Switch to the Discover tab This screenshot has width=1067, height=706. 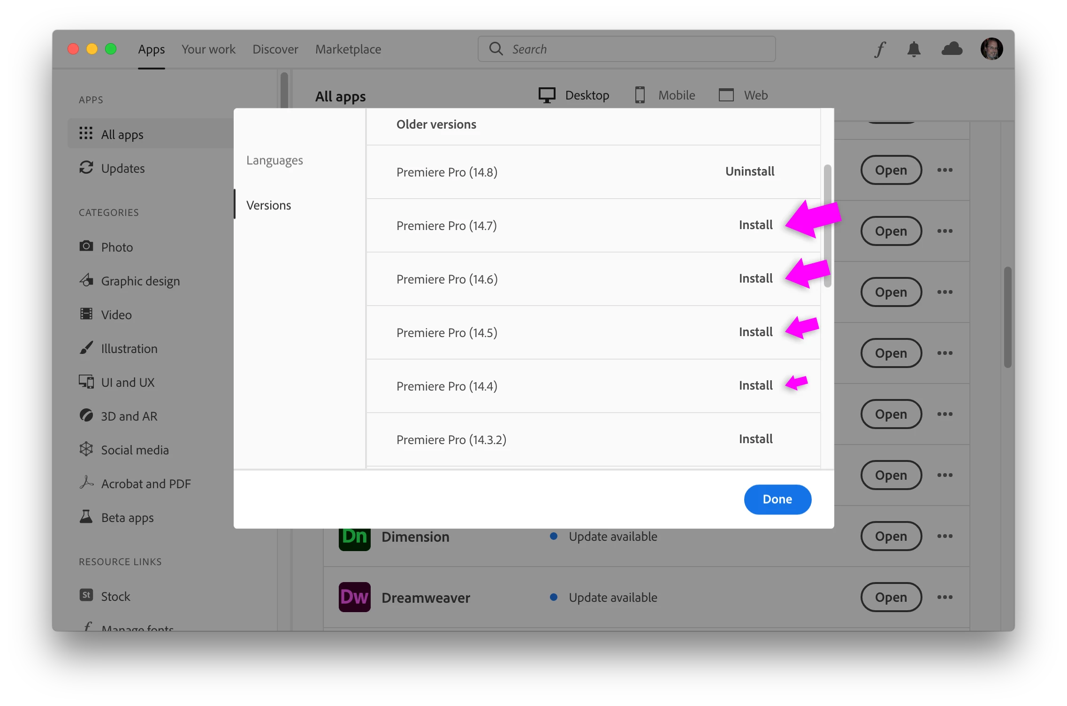(275, 49)
